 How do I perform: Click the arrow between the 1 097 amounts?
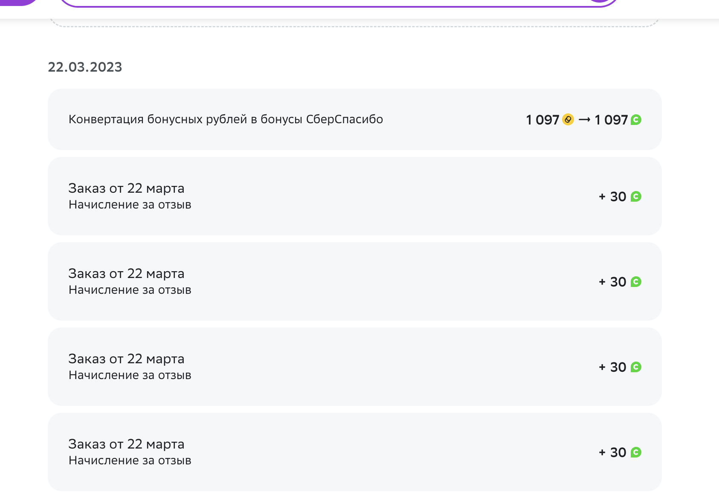(x=584, y=120)
